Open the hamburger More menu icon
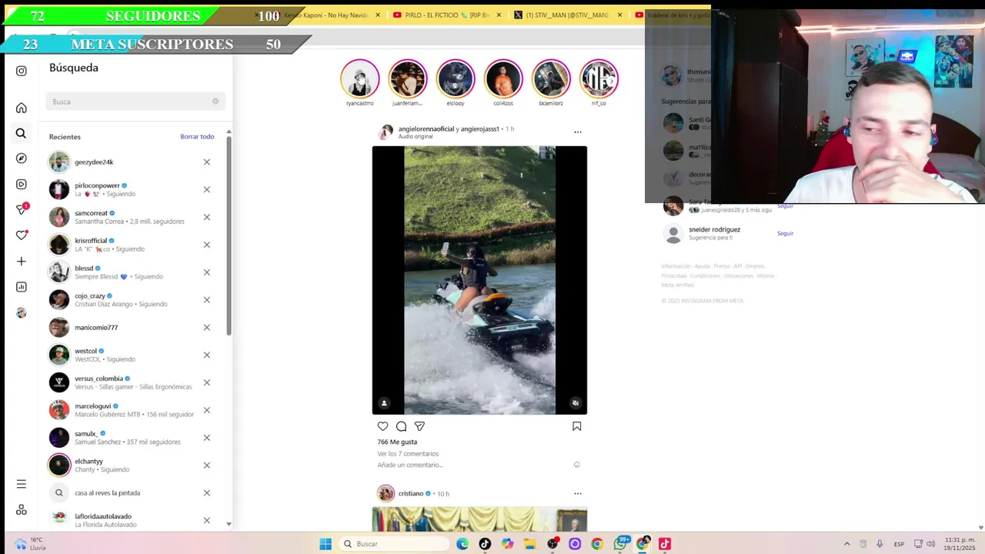 click(21, 484)
